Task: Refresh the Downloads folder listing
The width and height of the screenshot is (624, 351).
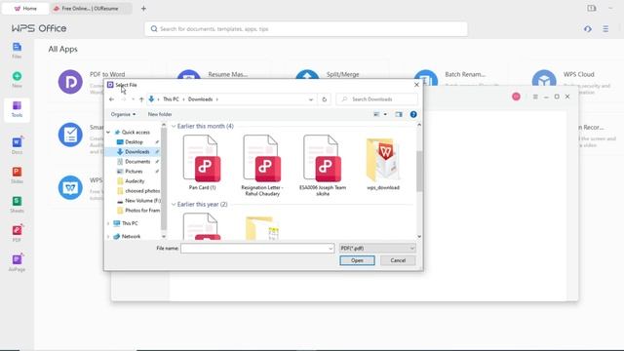Action: tap(324, 99)
